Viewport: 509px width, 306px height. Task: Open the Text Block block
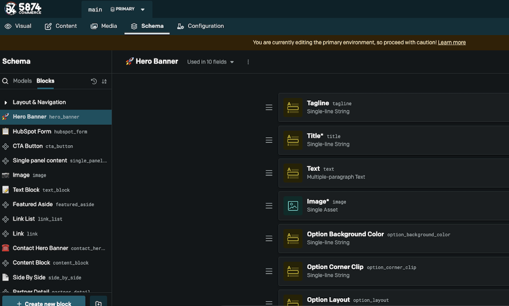[x=56, y=190]
